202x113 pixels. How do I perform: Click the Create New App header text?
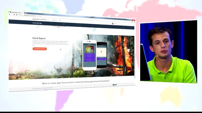click(x=37, y=23)
